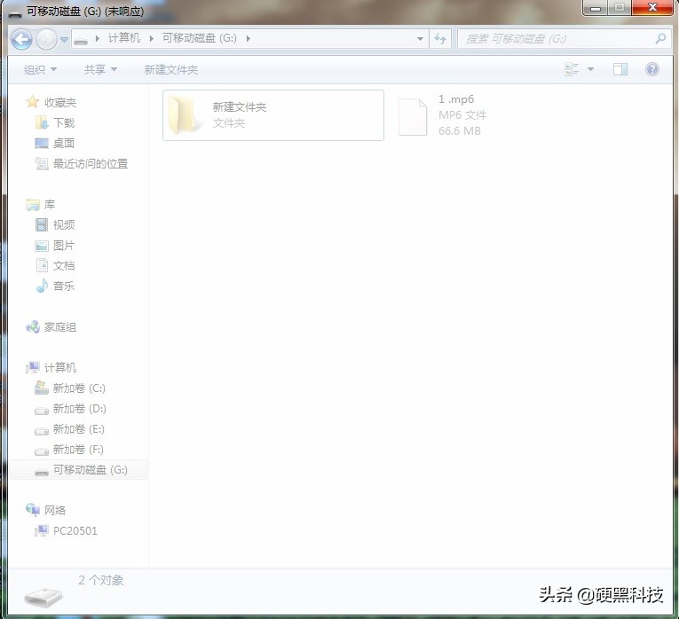Click the 1 .mp6 file name
This screenshot has width=679, height=619.
(456, 99)
